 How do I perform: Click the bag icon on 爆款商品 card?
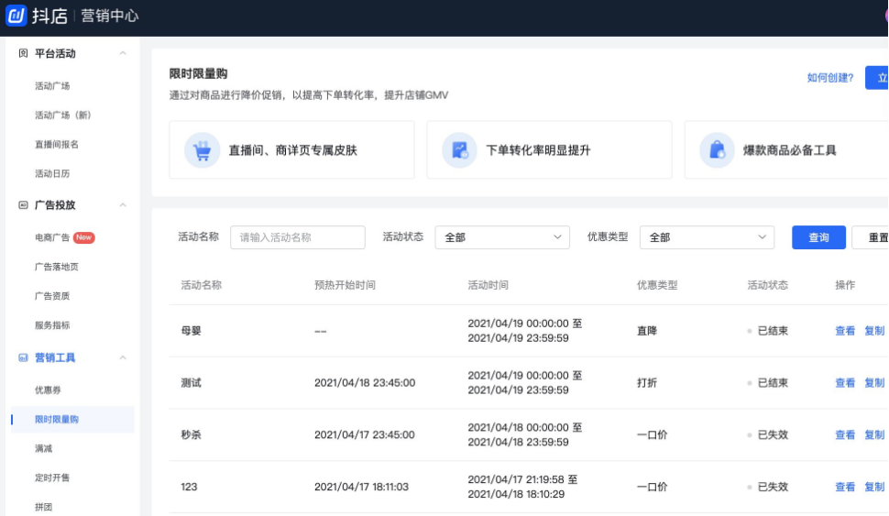pyautogui.click(x=718, y=150)
